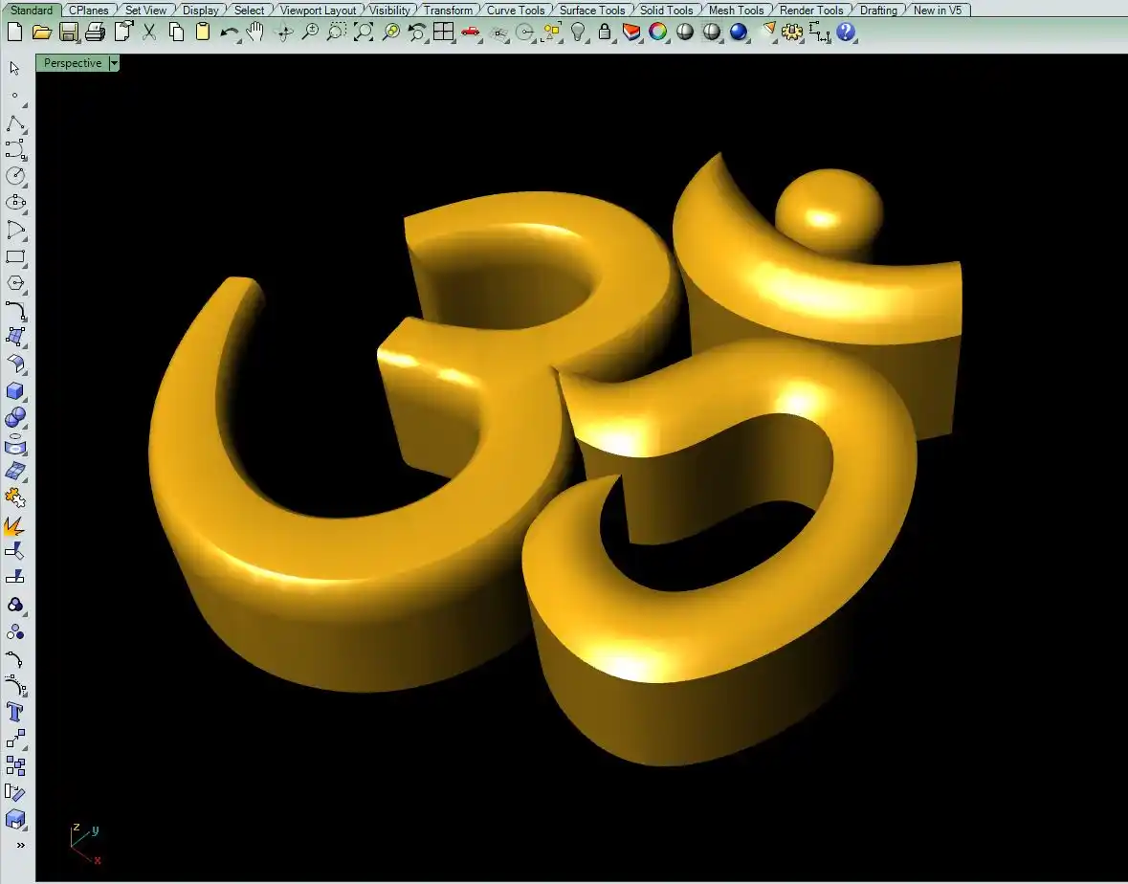Toggle the four-viewport layout icon
The image size is (1128, 884).
pos(443,32)
